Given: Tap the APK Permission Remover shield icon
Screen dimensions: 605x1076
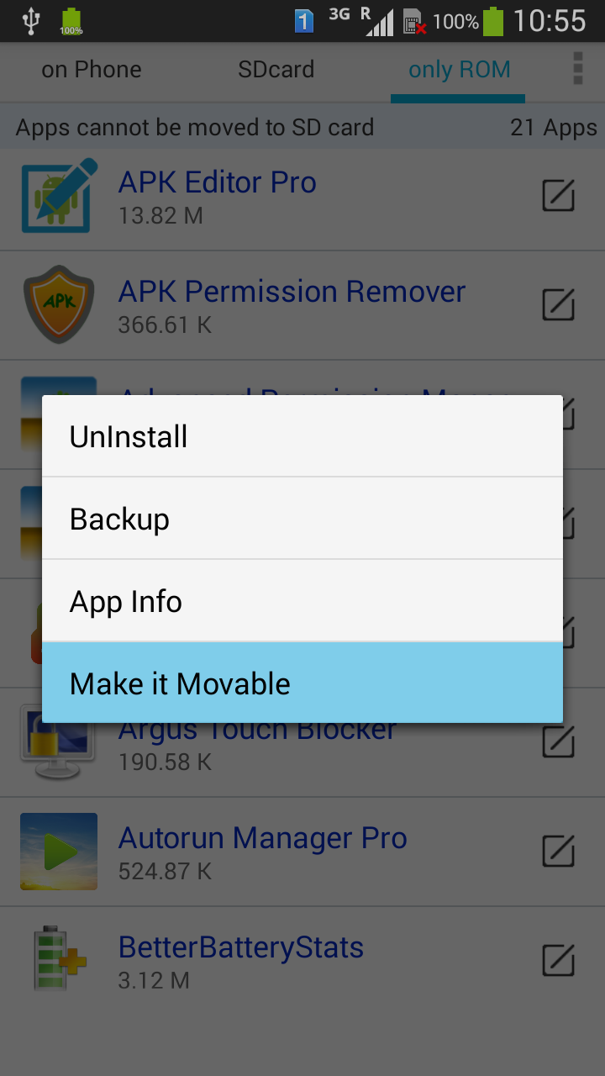Looking at the screenshot, I should coord(59,305).
